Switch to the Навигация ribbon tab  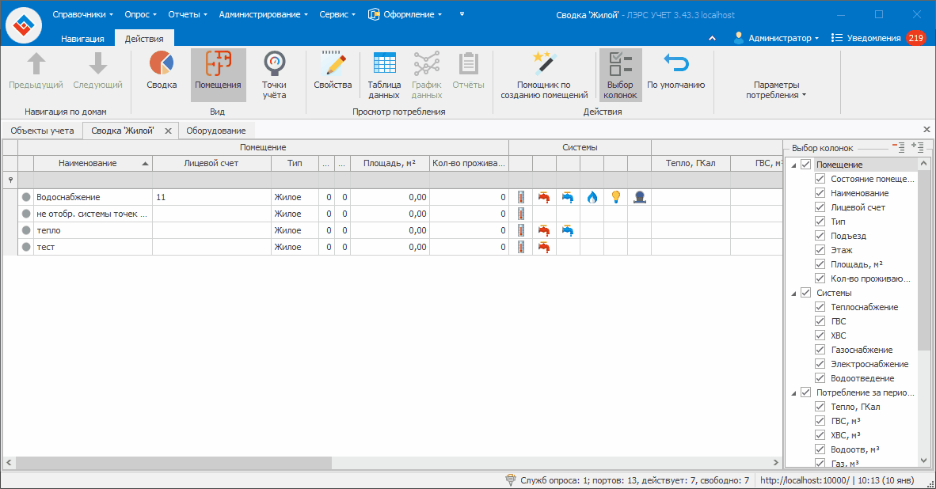[82, 38]
